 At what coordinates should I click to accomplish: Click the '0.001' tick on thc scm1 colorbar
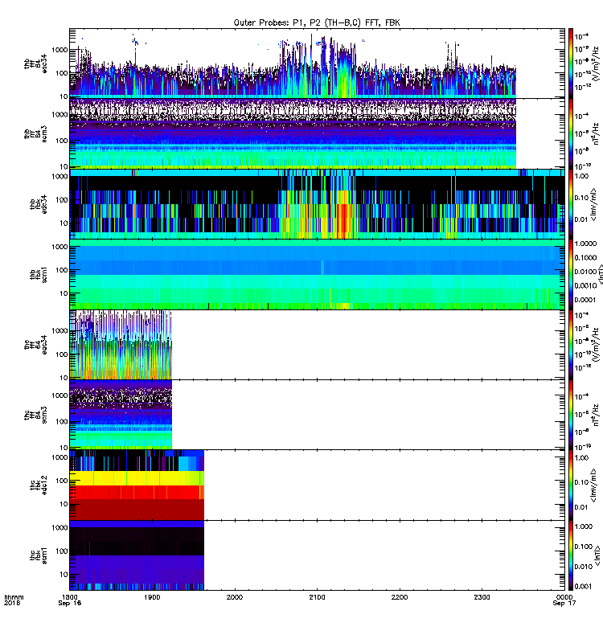(x=584, y=587)
